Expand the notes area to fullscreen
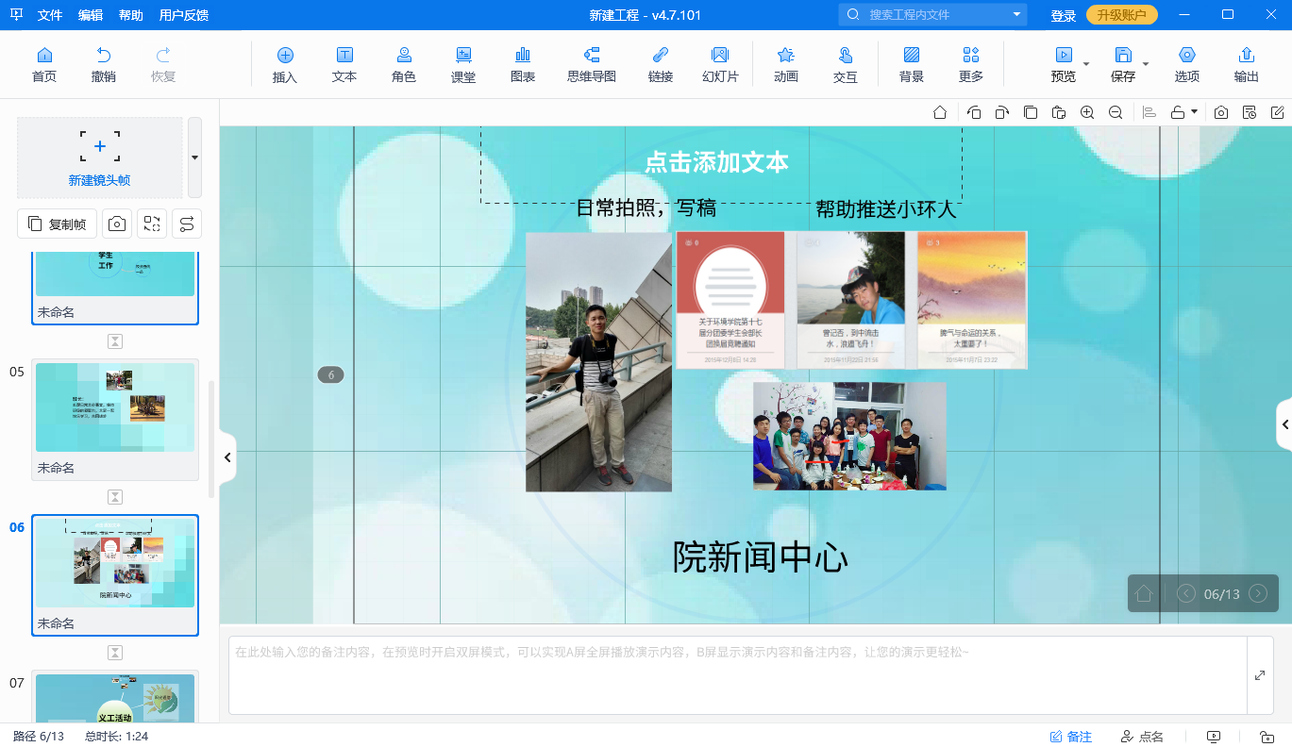The width and height of the screenshot is (1292, 747). point(1260,675)
